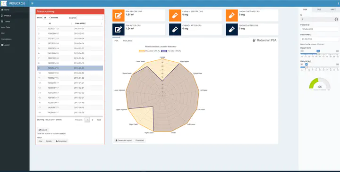Toggle PSA after CRS legend series

[x=171, y=51]
